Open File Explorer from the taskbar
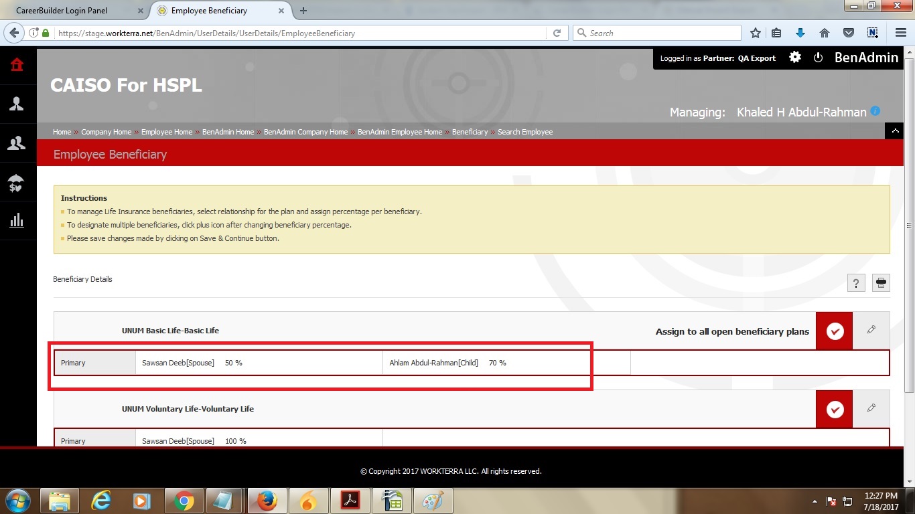 [60, 501]
